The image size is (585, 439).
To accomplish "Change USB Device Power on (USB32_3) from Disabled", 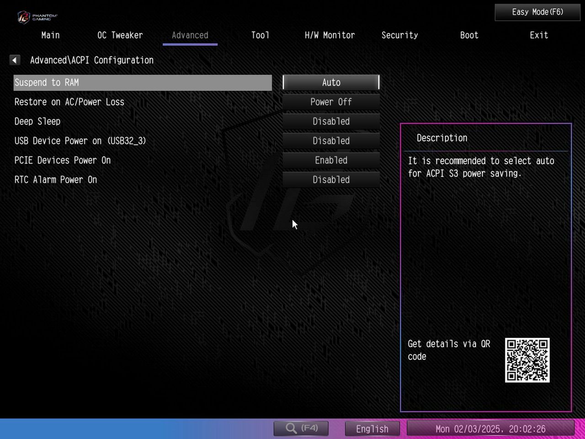I will 331,141.
